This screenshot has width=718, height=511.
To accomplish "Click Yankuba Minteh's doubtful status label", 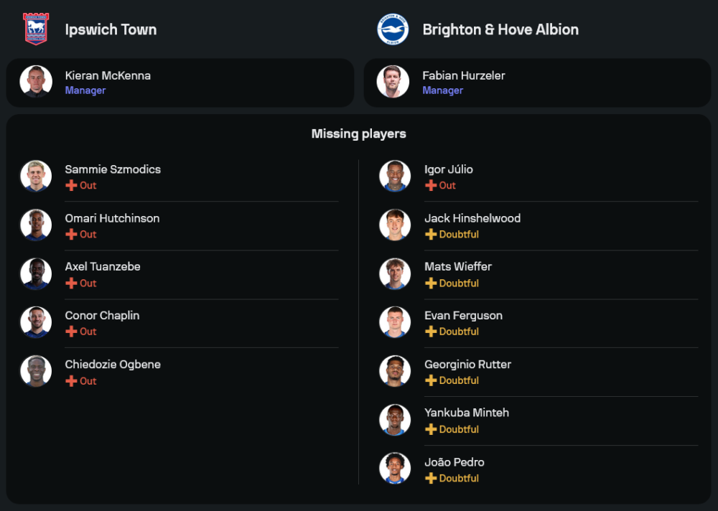I will click(459, 429).
